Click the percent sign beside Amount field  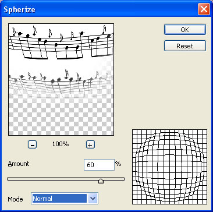[118, 164]
